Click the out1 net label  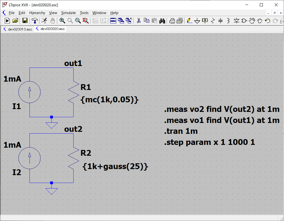(73, 63)
